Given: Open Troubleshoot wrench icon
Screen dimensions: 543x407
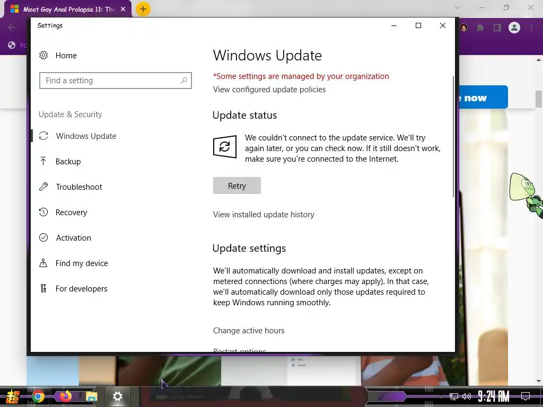Looking at the screenshot, I should tap(43, 187).
